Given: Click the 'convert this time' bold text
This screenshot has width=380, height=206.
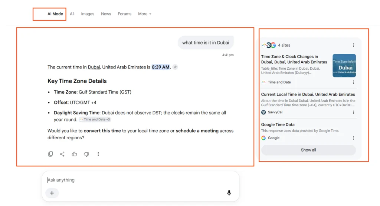Looking at the screenshot, I should [102, 131].
